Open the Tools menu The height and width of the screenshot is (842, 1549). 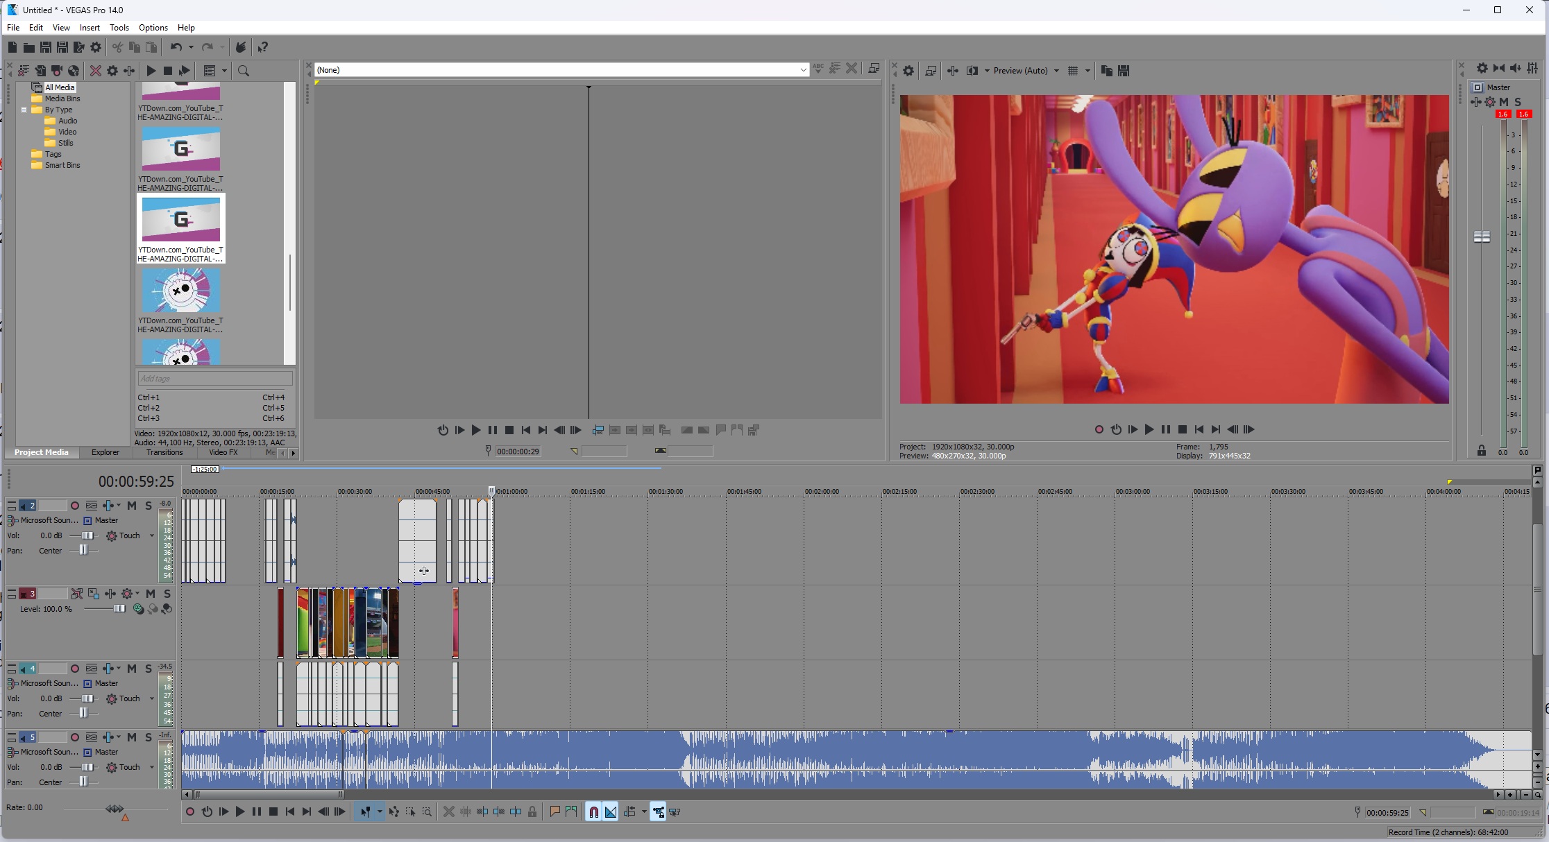pyautogui.click(x=119, y=28)
